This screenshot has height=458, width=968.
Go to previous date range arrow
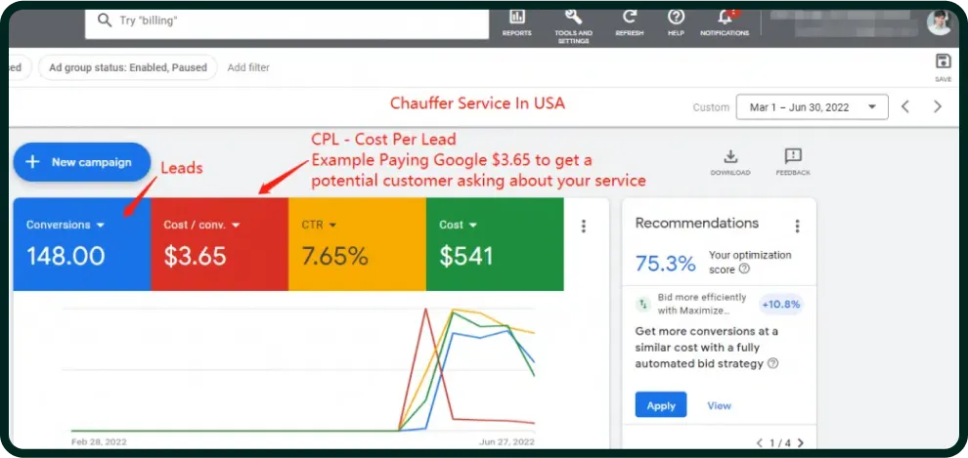point(905,106)
